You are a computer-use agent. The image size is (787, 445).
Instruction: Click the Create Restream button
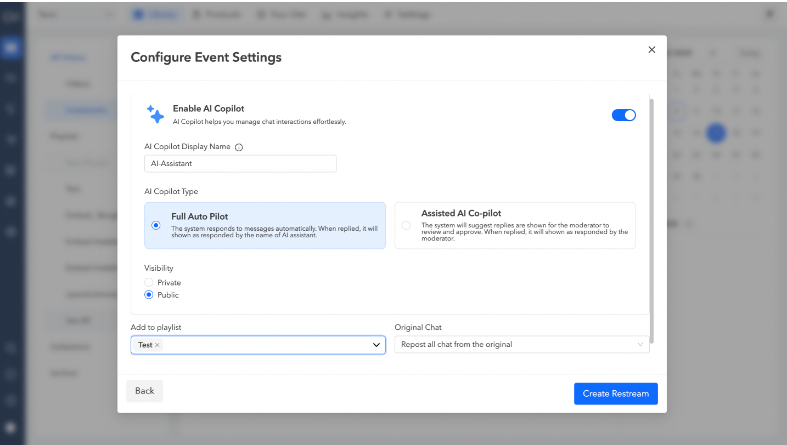coord(615,393)
